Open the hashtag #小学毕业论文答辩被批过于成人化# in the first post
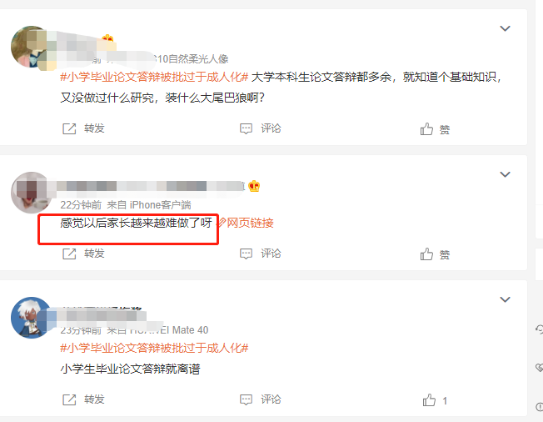This screenshot has height=422, width=543. click(x=154, y=77)
